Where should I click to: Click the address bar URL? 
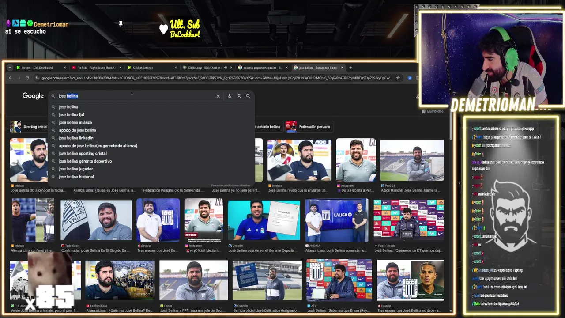click(x=216, y=78)
